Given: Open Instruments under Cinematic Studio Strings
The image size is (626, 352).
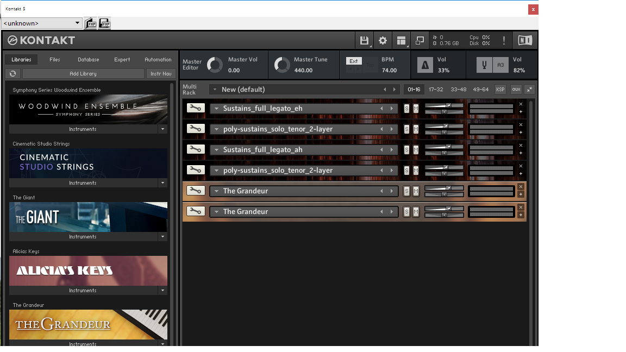Looking at the screenshot, I should coord(83,183).
